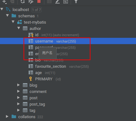Image resolution: width=136 pixels, height=121 pixels.
Task: Click the add new data source plus icon
Action: pyautogui.click(x=4, y=2)
